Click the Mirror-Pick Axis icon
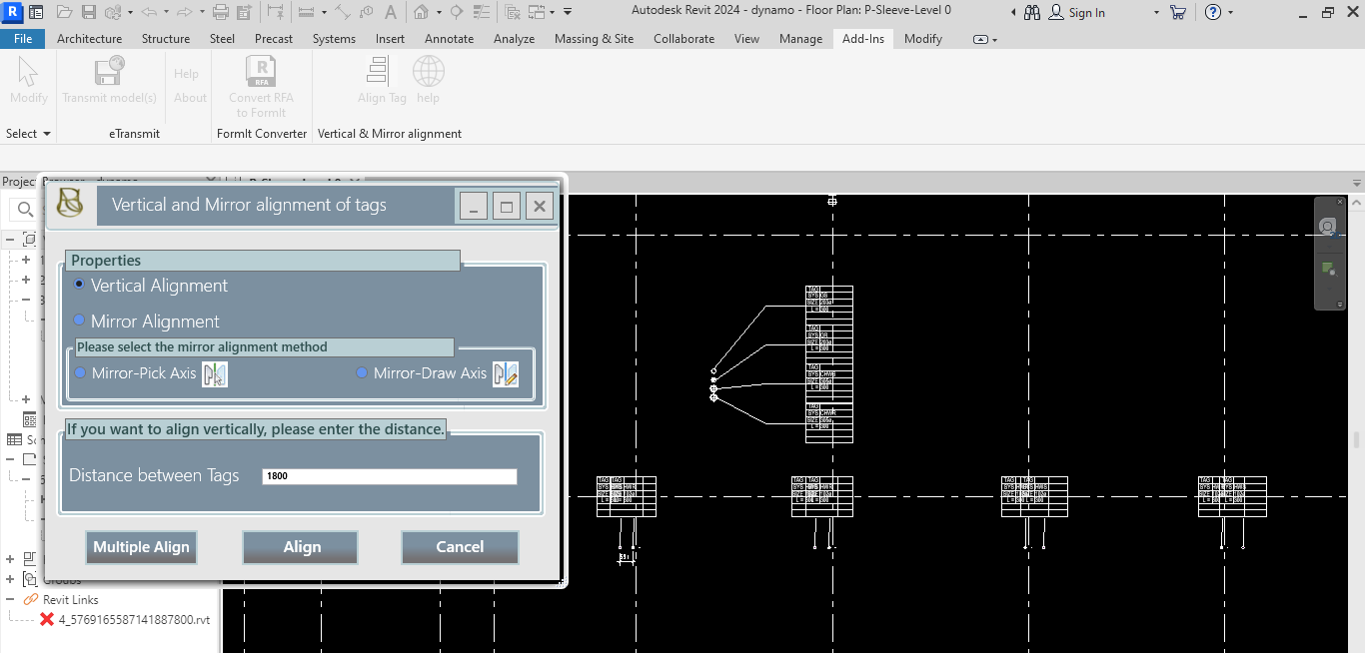The height and width of the screenshot is (653, 1365). tap(214, 374)
